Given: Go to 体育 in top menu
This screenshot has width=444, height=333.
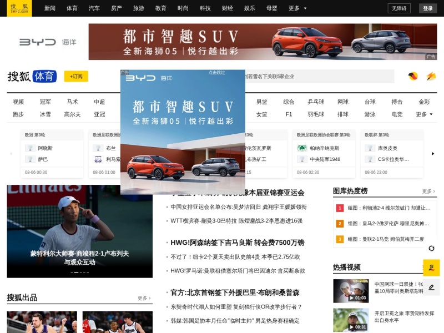Looking at the screenshot, I should pyautogui.click(x=72, y=8).
